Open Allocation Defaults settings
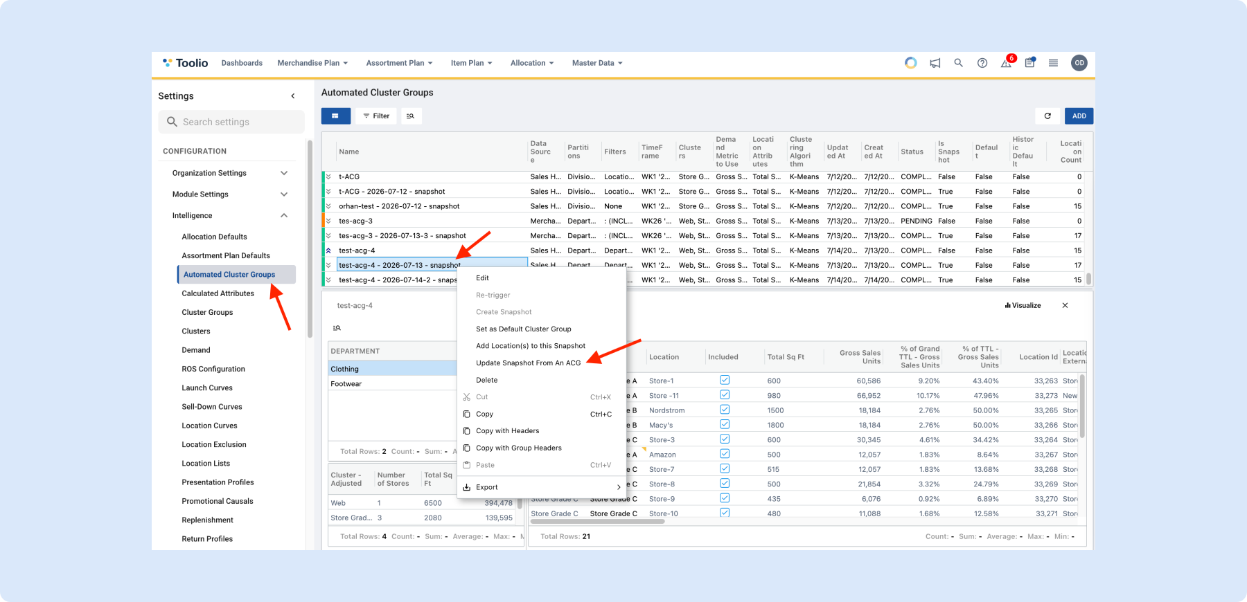The image size is (1247, 602). point(215,237)
